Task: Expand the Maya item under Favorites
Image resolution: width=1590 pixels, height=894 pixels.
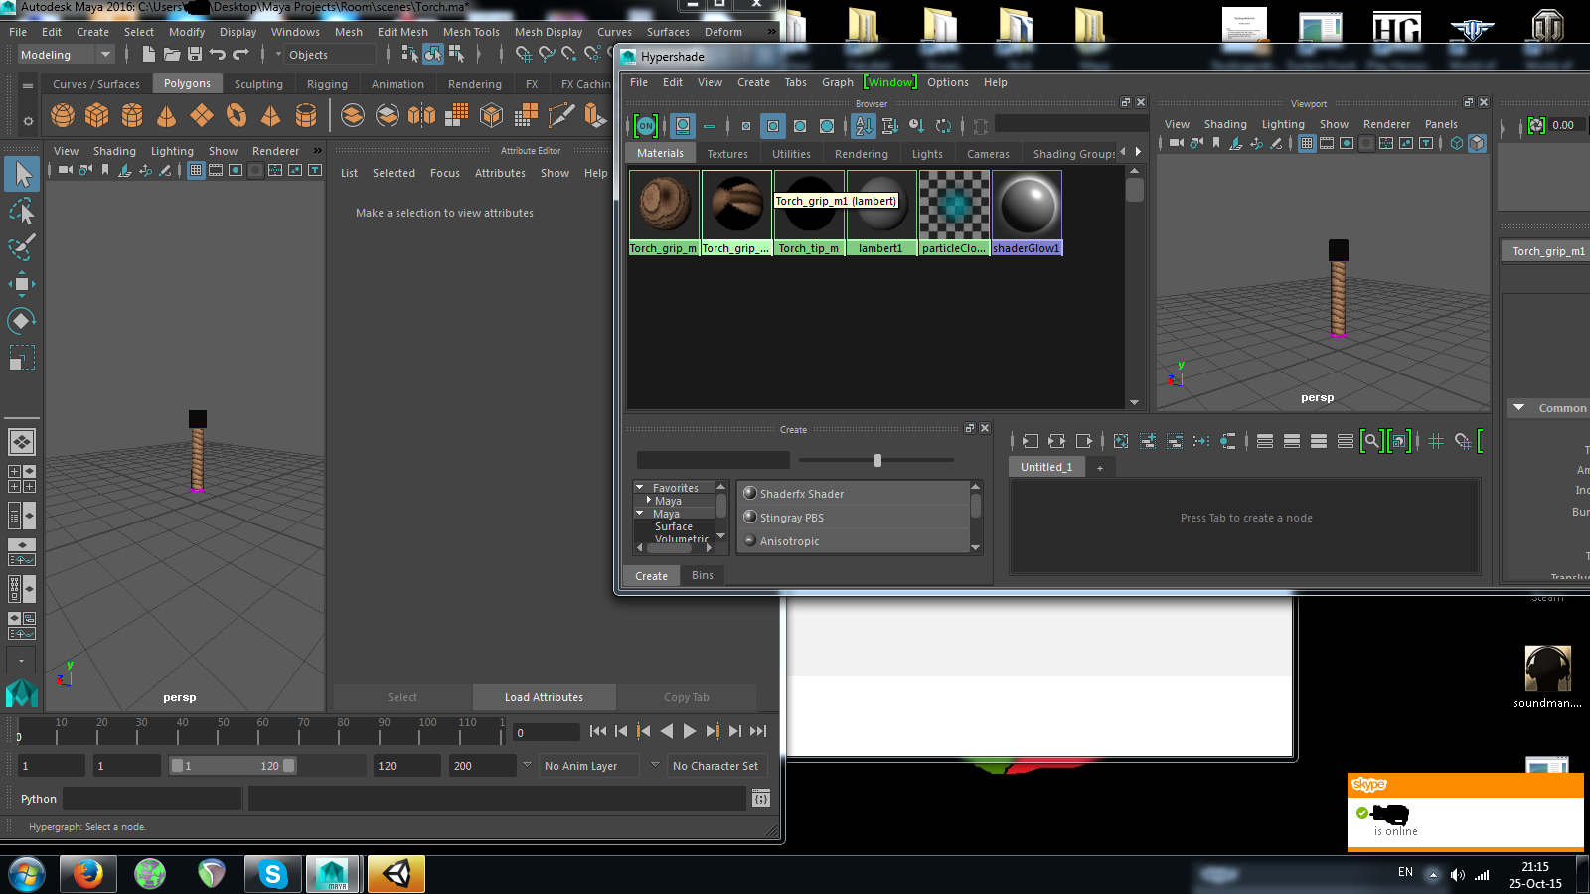Action: pyautogui.click(x=649, y=500)
